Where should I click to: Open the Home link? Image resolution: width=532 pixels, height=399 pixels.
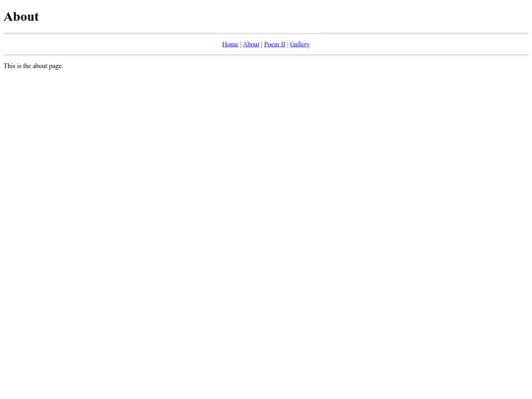click(x=230, y=44)
